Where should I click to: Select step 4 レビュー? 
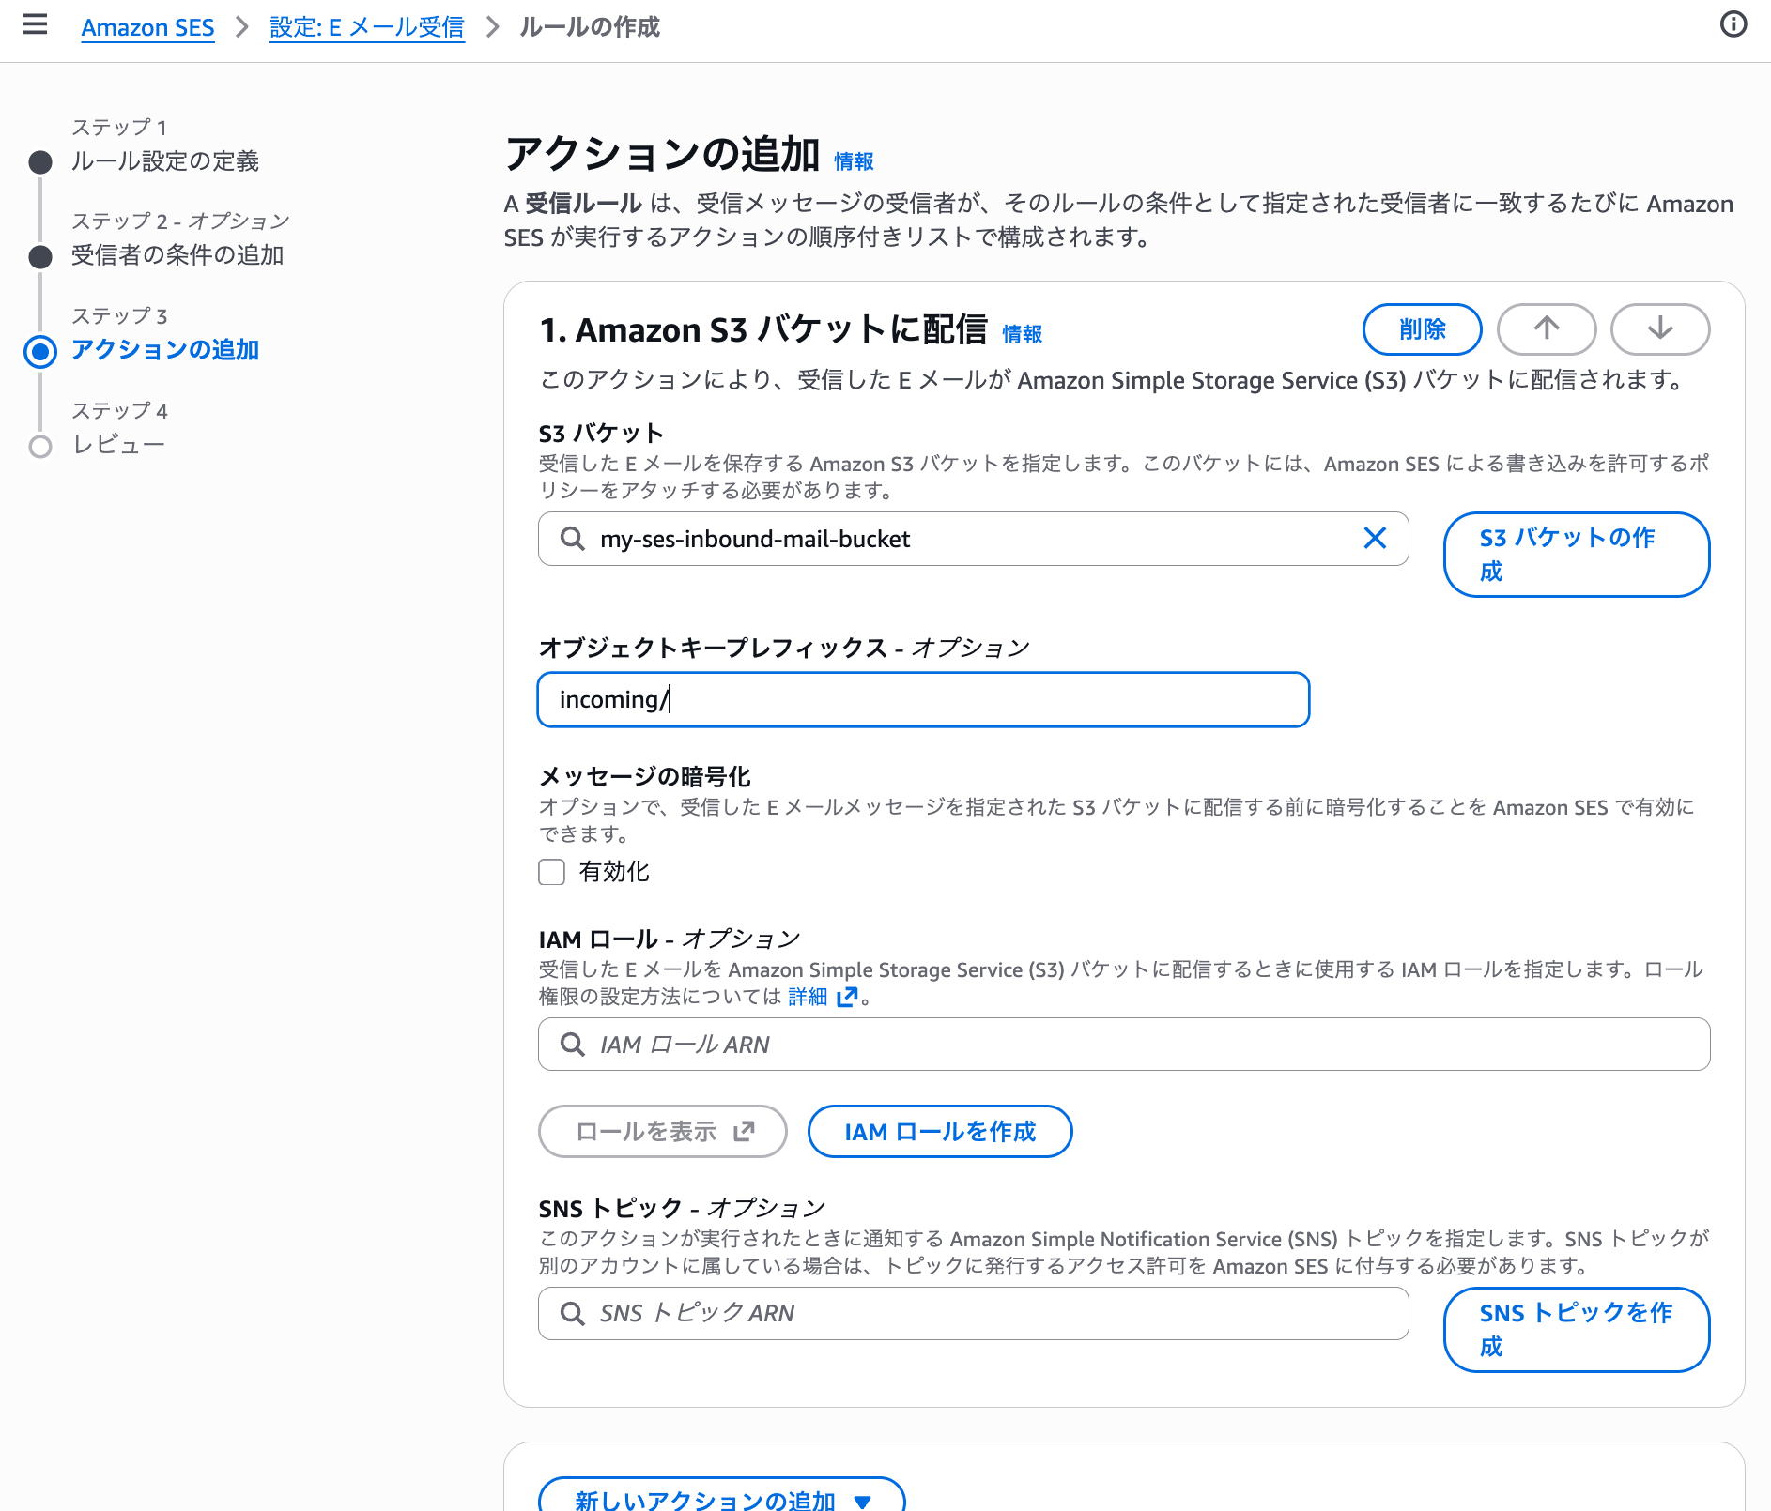pos(118,445)
